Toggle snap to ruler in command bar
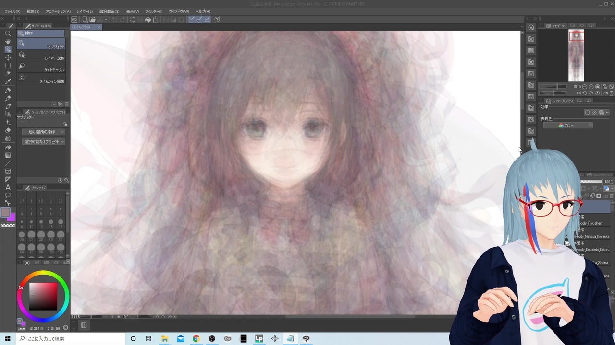This screenshot has width=615, height=345. coord(191,20)
